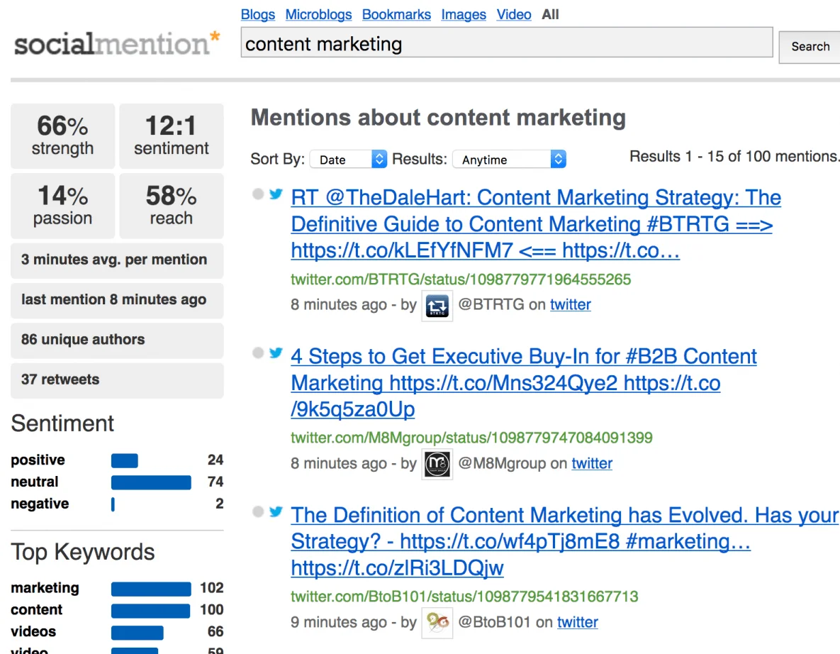Click "3 minutes avg. per mention"

117,260
